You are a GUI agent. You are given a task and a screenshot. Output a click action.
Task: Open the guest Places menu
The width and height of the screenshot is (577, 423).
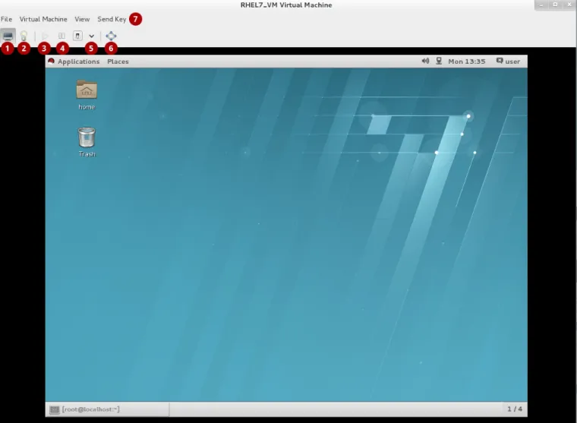118,62
